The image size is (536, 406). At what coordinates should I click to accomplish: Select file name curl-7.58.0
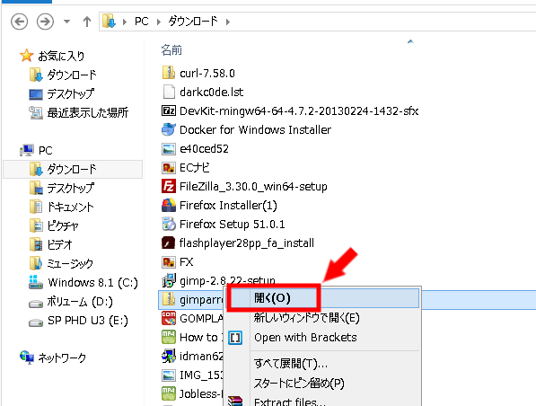point(207,73)
